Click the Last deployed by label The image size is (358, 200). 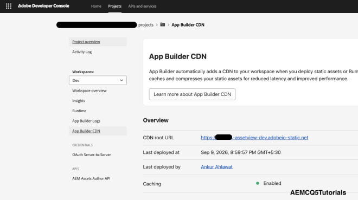(162, 167)
